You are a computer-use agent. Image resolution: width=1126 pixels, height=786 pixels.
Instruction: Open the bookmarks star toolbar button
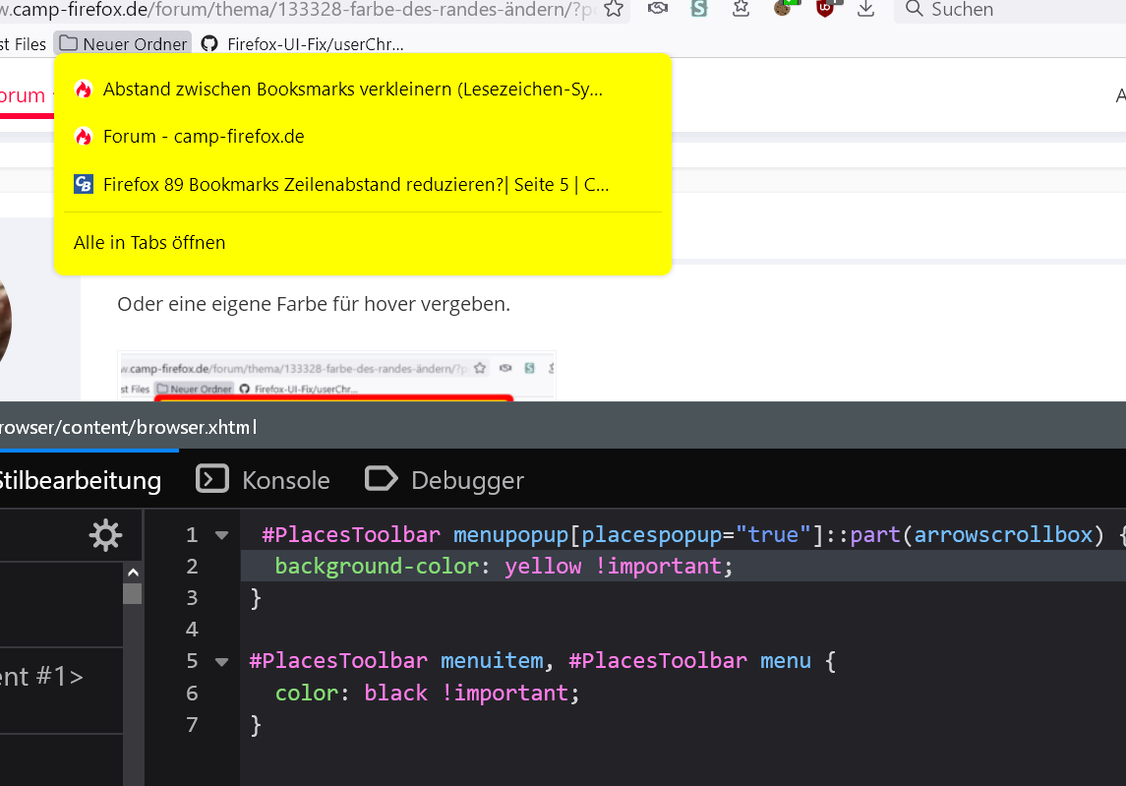(x=741, y=9)
